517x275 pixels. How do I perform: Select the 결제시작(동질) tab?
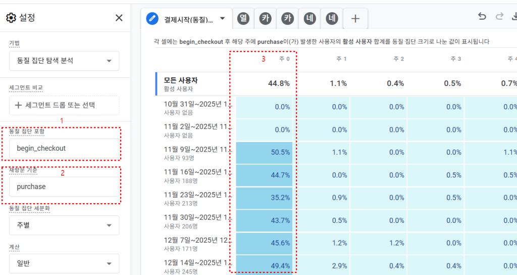click(187, 19)
